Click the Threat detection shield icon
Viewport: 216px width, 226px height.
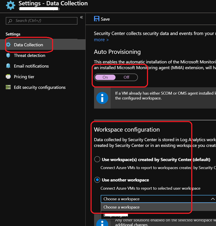8,55
